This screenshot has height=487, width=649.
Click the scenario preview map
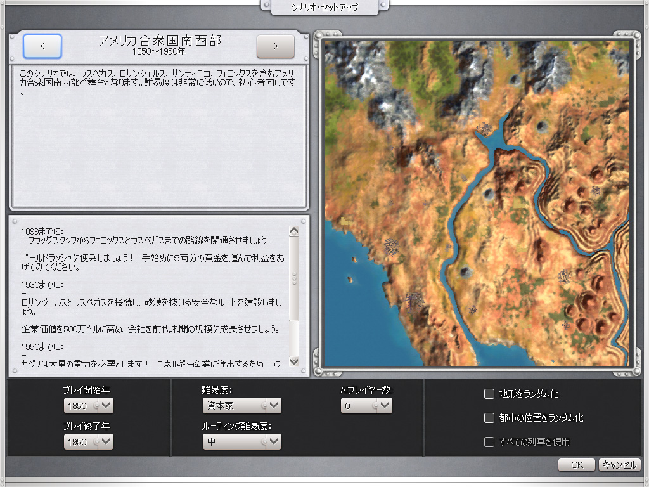(477, 204)
